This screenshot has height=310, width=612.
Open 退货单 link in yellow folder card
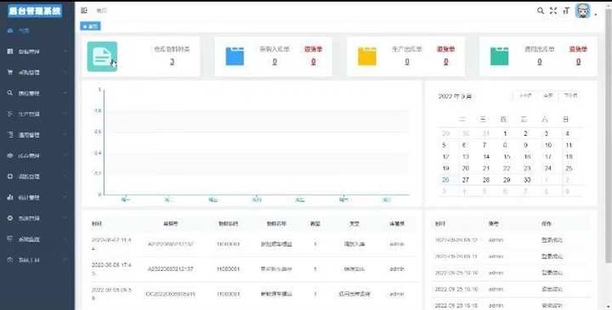(445, 49)
